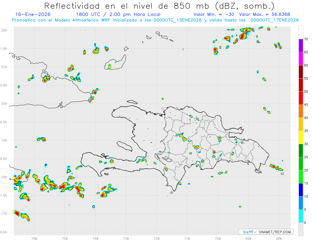The width and height of the screenshot is (313, 242).
Task: Click the white above-70 colorbar segment
Action: [301, 33]
